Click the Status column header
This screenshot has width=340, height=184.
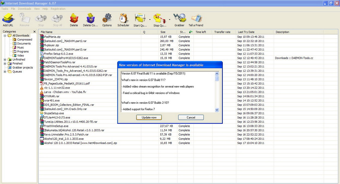186,32
